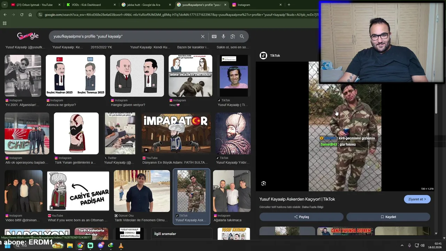Open the Daha Fazla Bilgi link

pos(313,207)
